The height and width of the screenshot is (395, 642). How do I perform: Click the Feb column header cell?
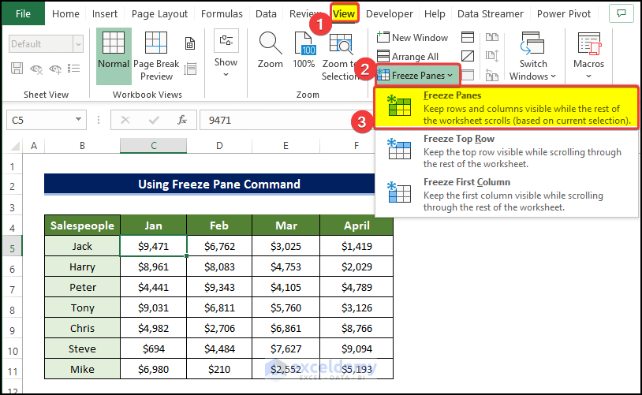[219, 225]
